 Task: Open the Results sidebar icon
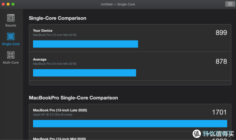click(11, 18)
